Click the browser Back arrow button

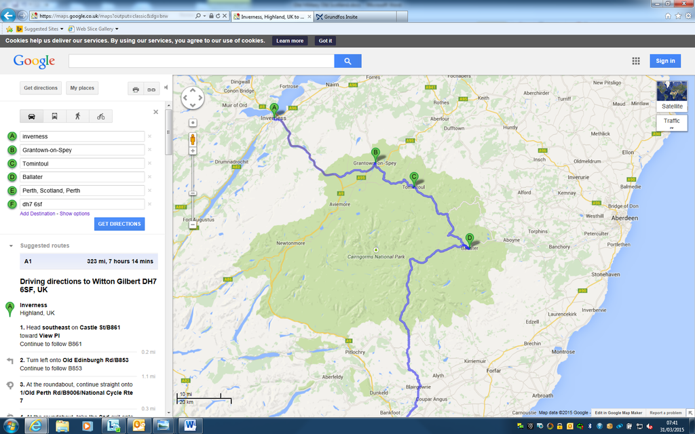pos(8,16)
